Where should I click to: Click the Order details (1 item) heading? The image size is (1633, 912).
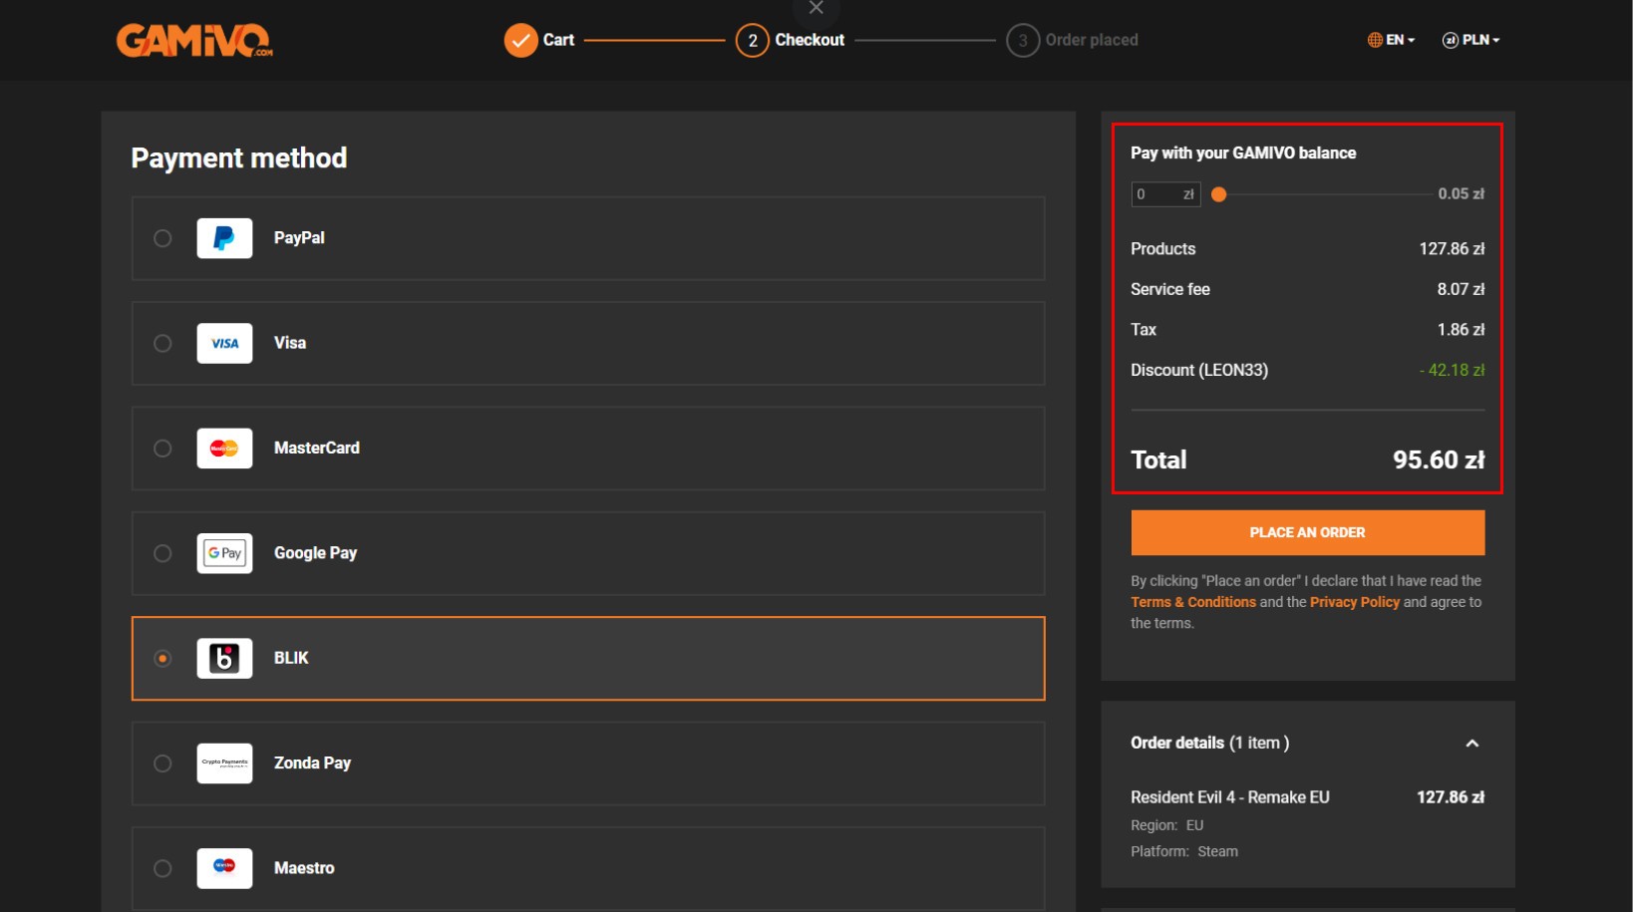tap(1209, 744)
